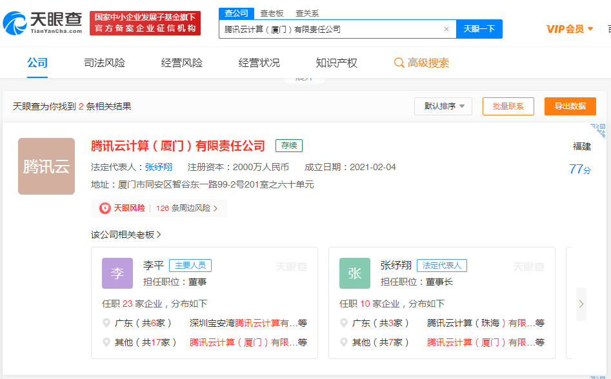The height and width of the screenshot is (379, 611).
Task: Open 李平's purple avatar icon
Action: point(117,273)
